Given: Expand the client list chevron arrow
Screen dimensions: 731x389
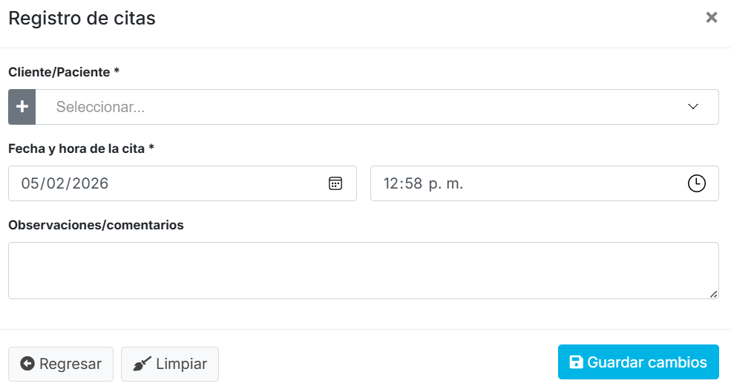Looking at the screenshot, I should (x=693, y=107).
